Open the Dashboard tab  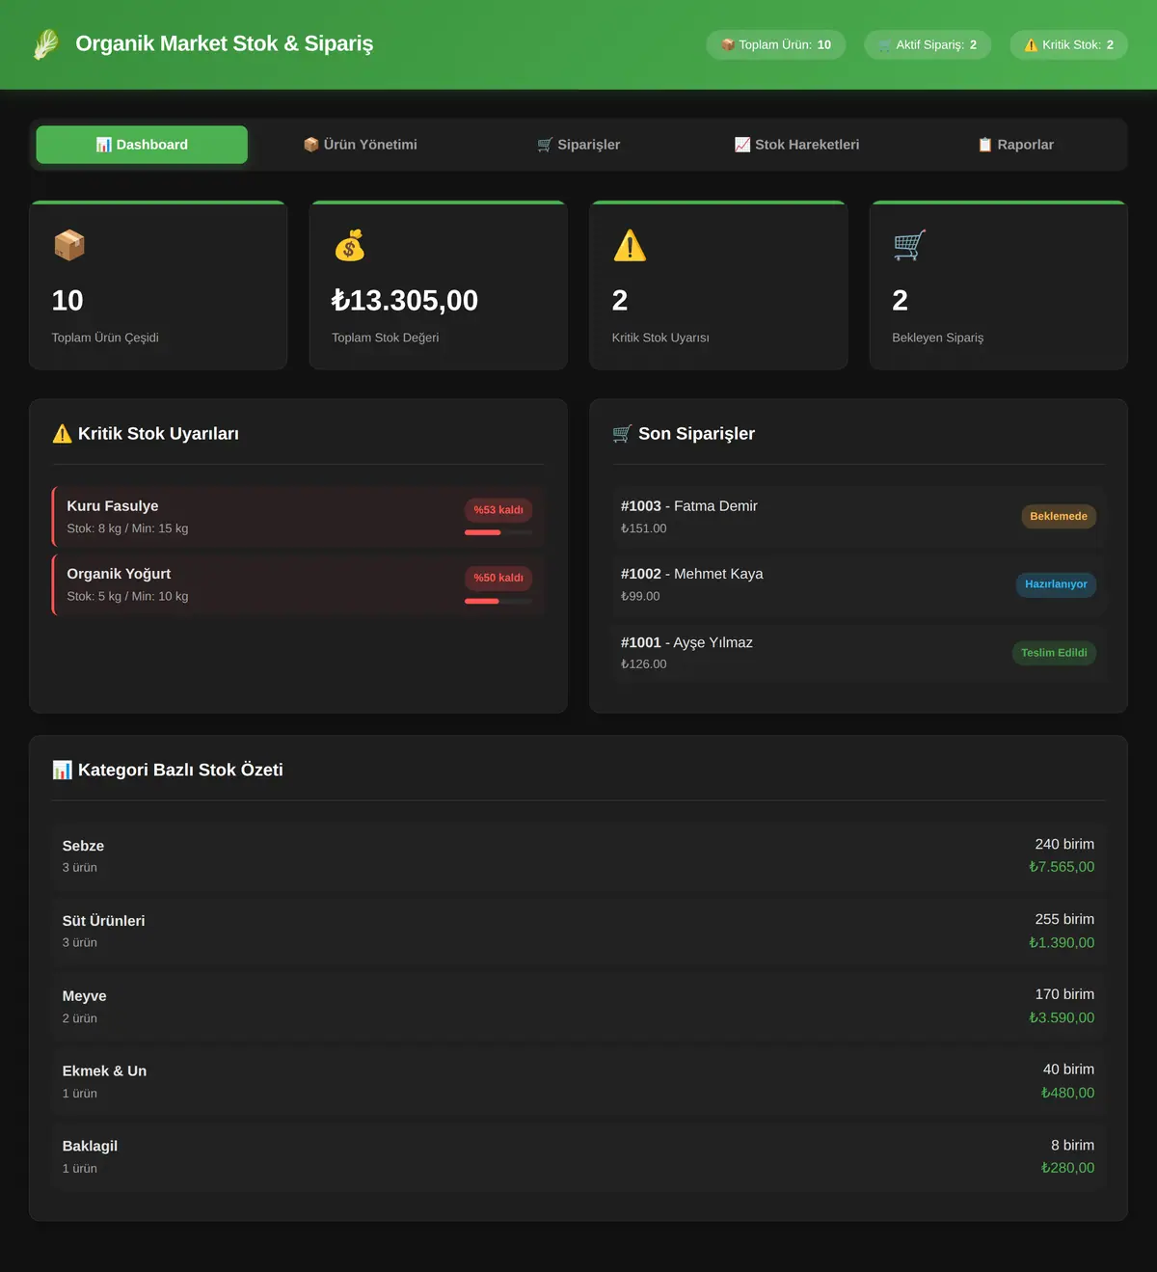tap(142, 145)
